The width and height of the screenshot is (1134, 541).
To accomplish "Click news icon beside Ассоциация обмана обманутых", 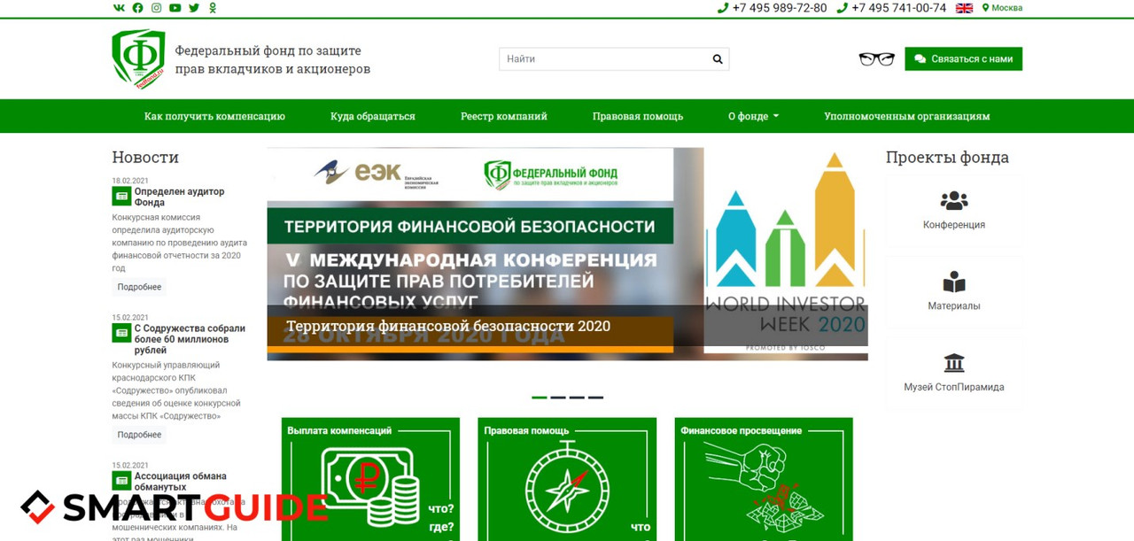I will point(121,480).
